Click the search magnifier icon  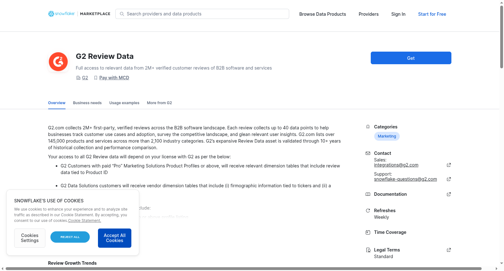point(122,14)
